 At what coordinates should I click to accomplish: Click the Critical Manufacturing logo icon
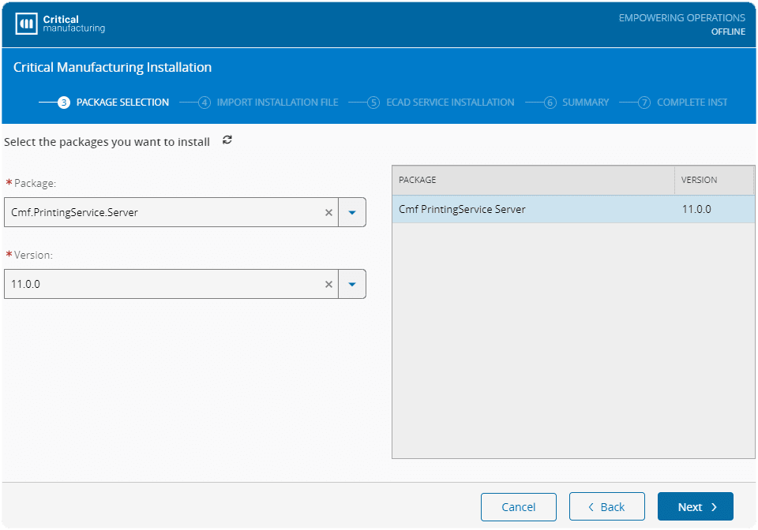(27, 24)
